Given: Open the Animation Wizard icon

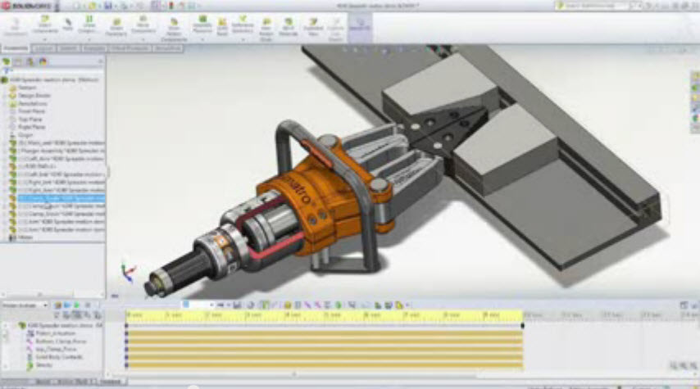Looking at the screenshot, I should click(x=251, y=305).
